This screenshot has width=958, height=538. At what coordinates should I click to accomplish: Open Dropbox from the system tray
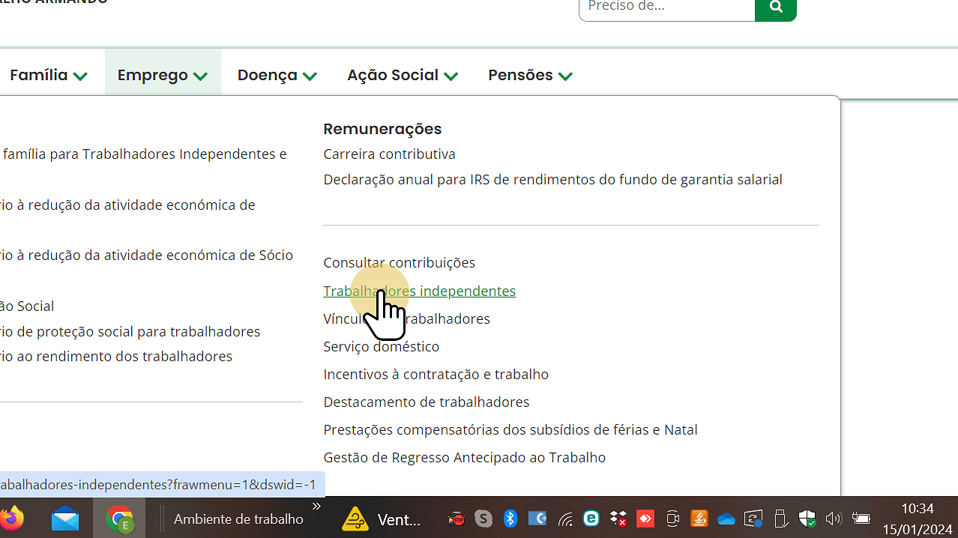(618, 518)
